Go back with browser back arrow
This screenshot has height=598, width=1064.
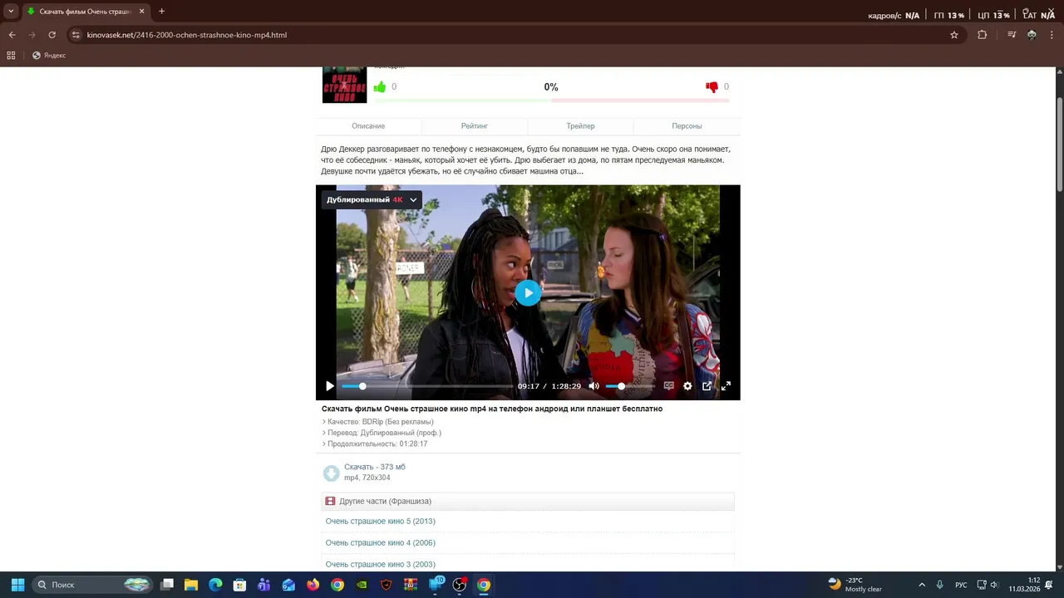[x=12, y=35]
